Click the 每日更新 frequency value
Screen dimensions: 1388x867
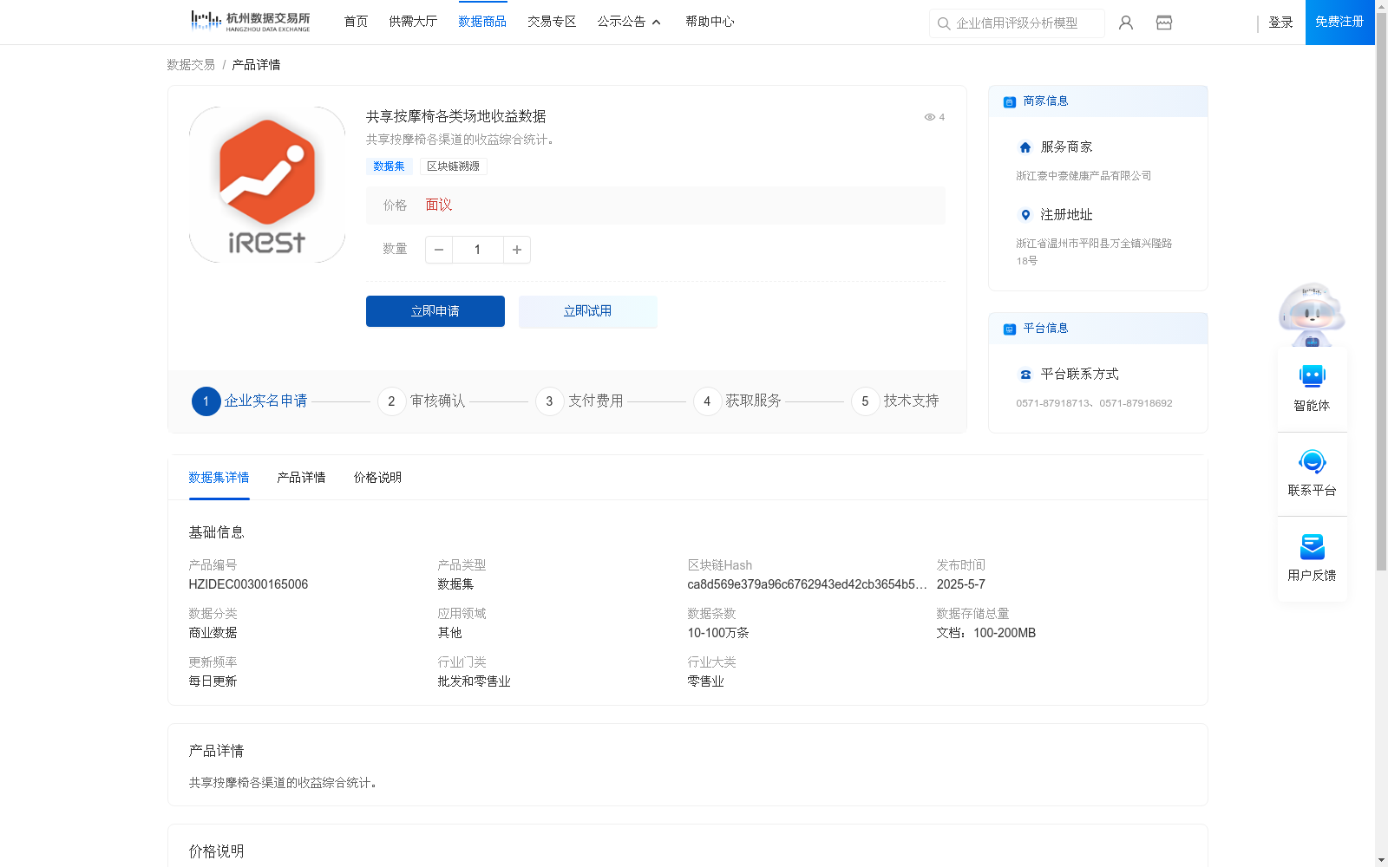(213, 681)
